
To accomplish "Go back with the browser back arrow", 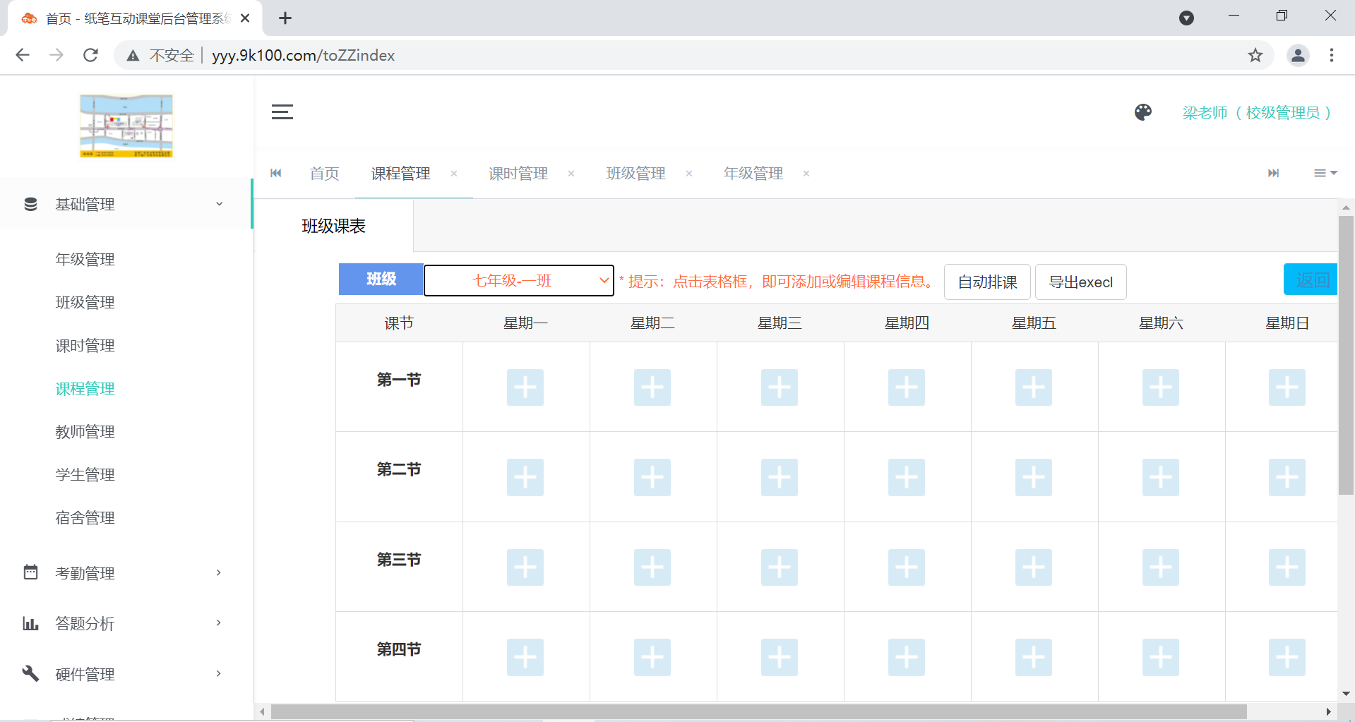I will pyautogui.click(x=23, y=55).
